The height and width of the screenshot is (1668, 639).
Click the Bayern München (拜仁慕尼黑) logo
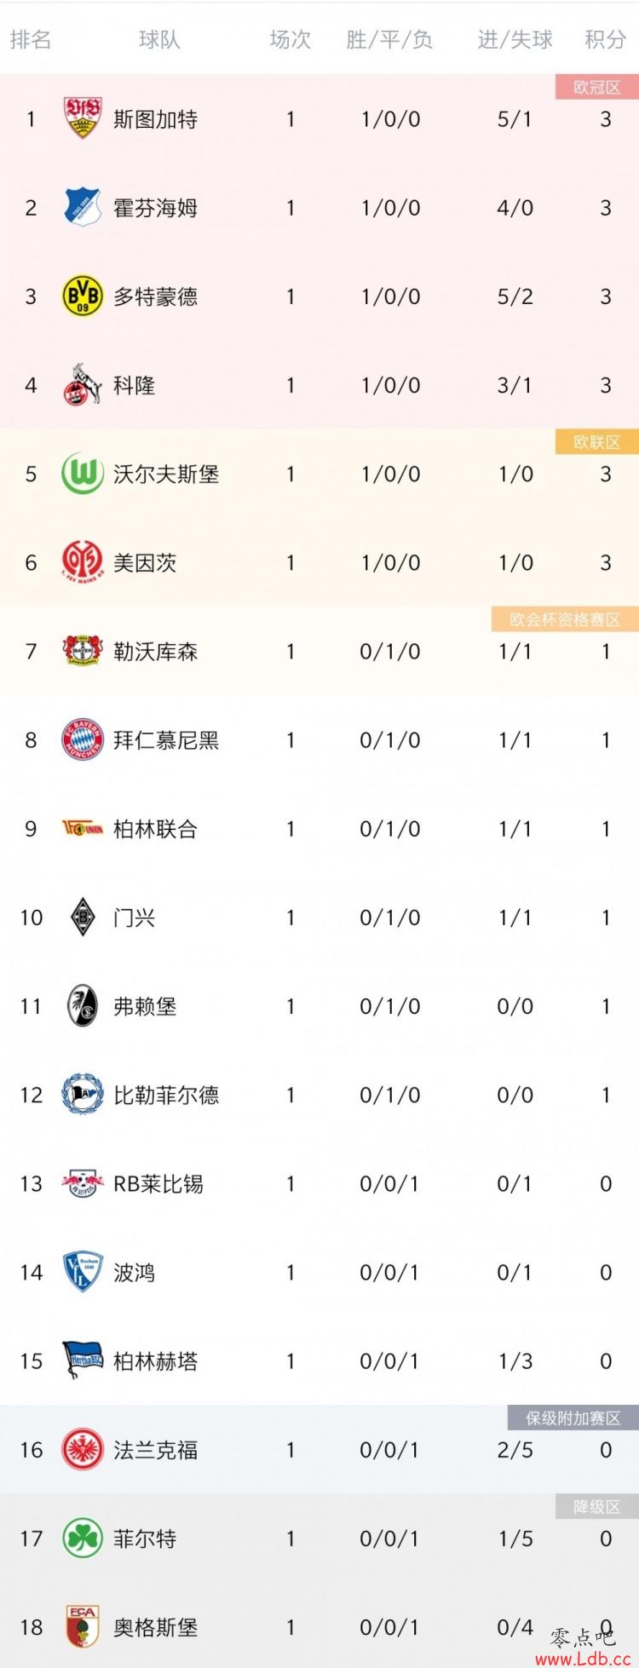[x=83, y=739]
